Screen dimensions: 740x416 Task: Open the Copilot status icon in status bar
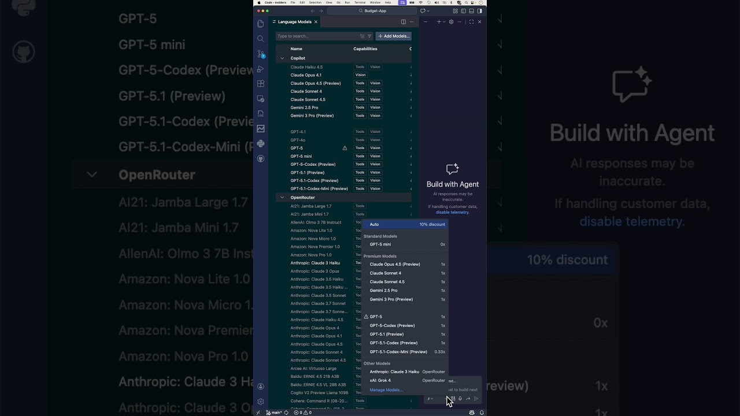[472, 413]
